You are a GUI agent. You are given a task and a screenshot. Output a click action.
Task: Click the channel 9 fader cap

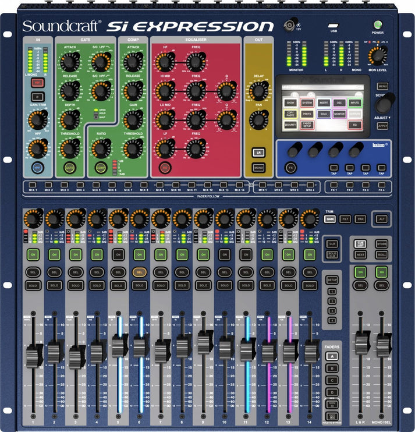point(203,341)
